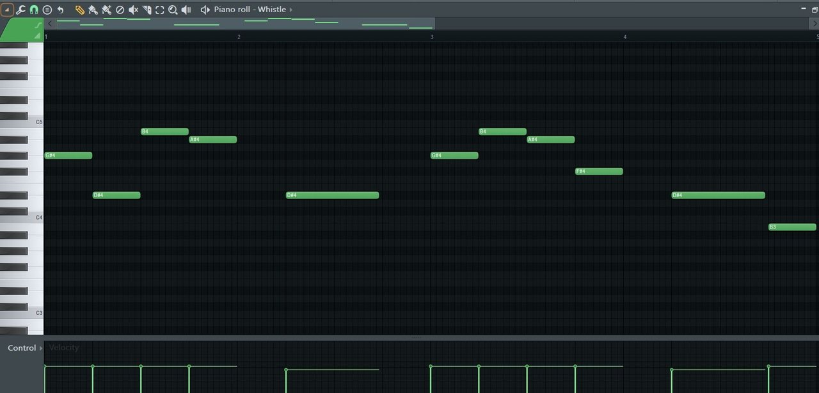Click the undo arrow icon
Image resolution: width=819 pixels, height=393 pixels.
point(60,10)
